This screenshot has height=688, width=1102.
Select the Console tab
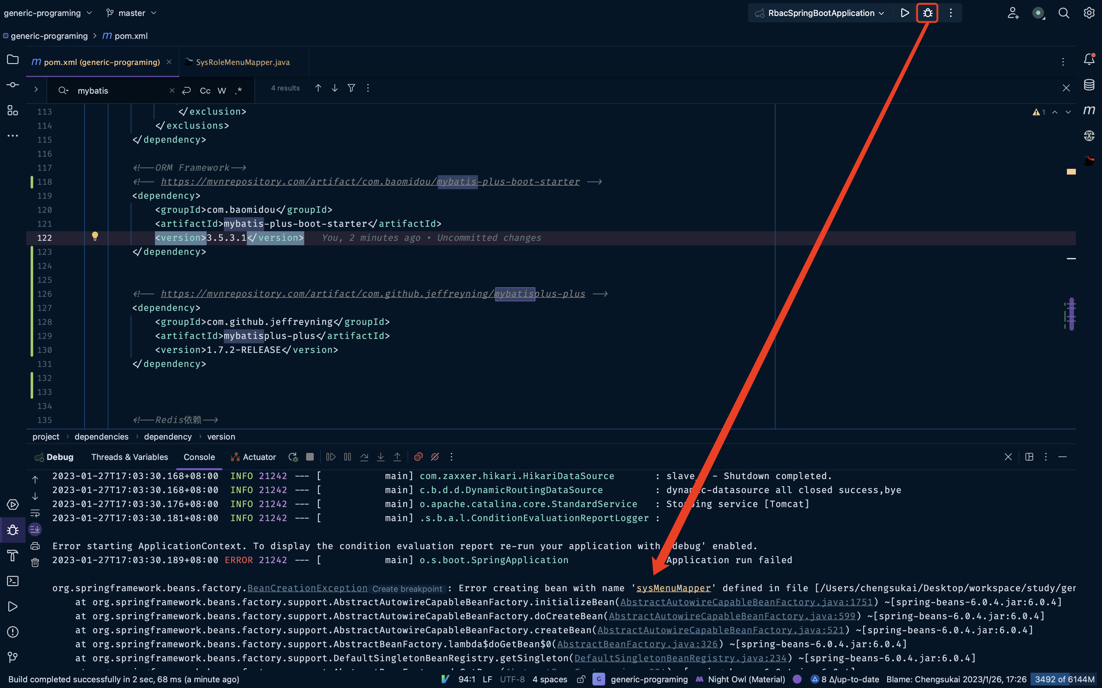click(x=199, y=457)
